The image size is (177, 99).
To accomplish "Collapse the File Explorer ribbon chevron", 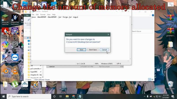I will (x=150, y=15).
